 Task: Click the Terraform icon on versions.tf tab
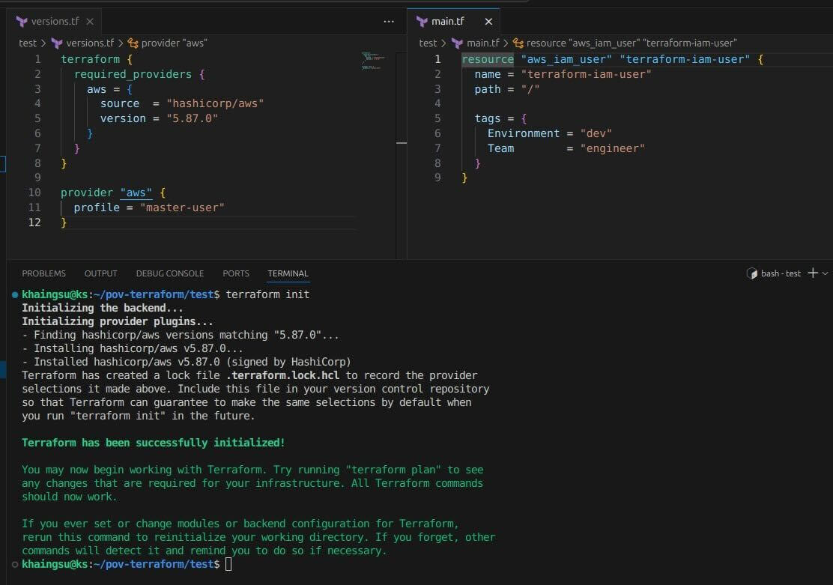click(22, 21)
